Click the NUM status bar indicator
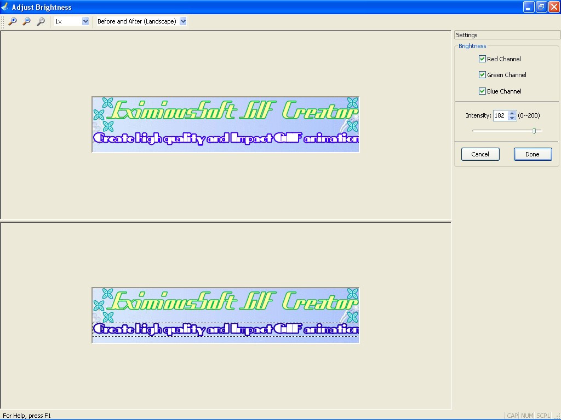 pos(527,416)
